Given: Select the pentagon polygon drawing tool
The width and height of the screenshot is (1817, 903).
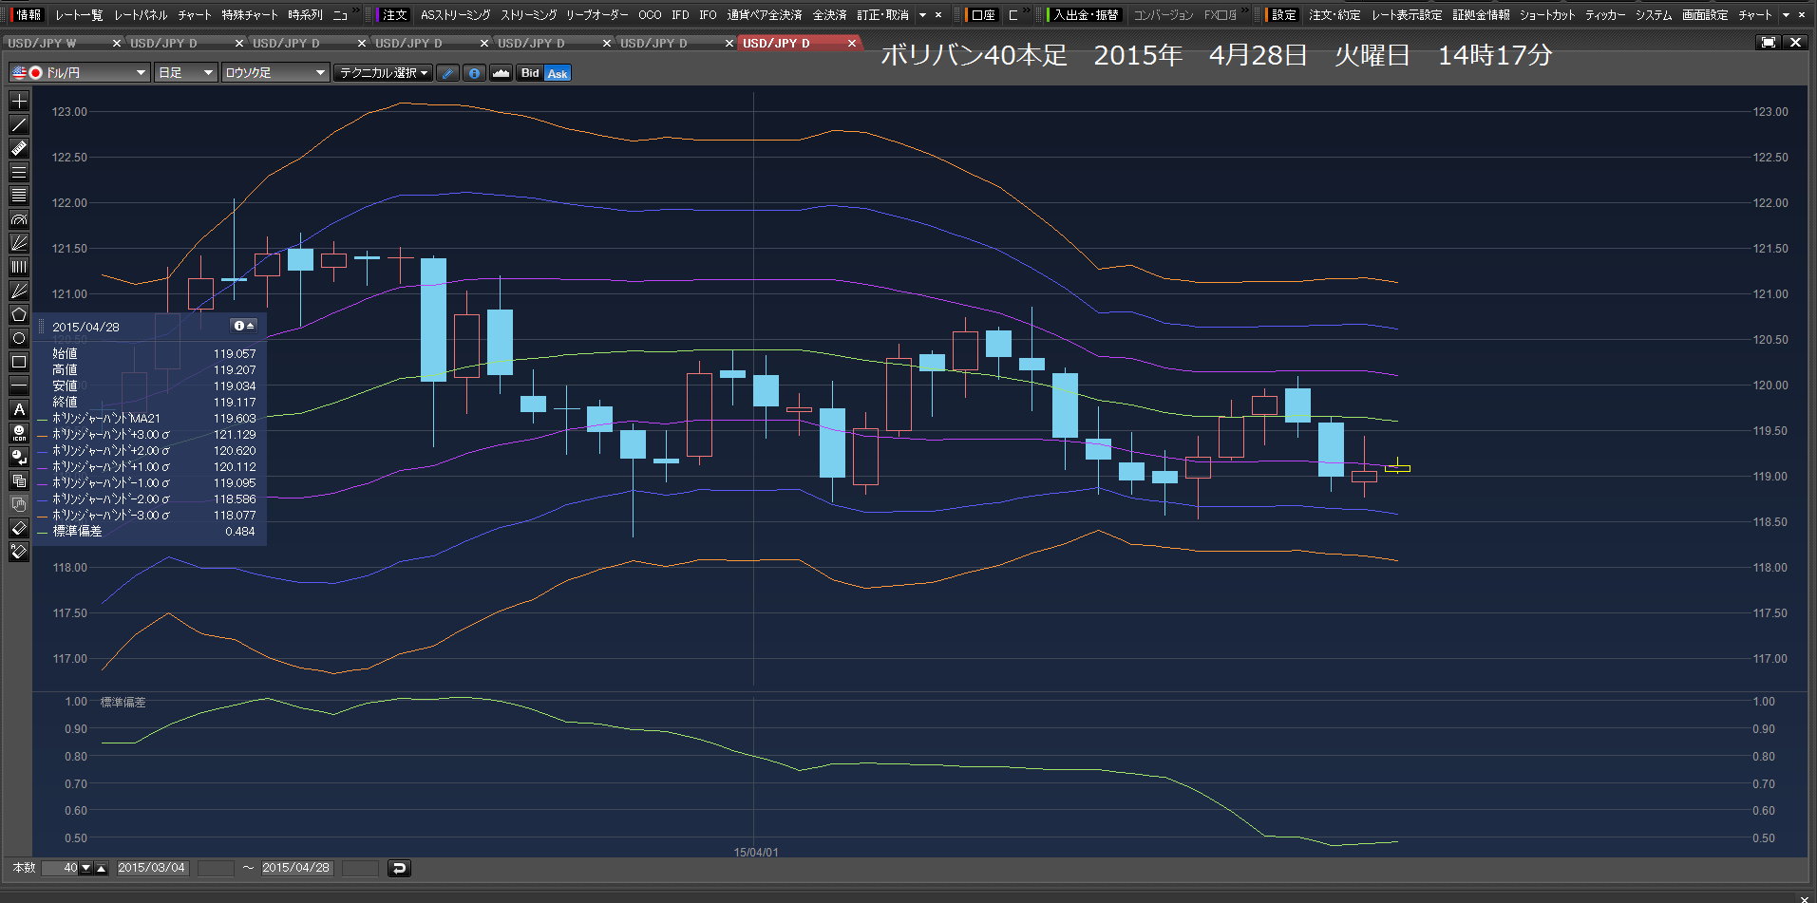Looking at the screenshot, I should point(18,314).
